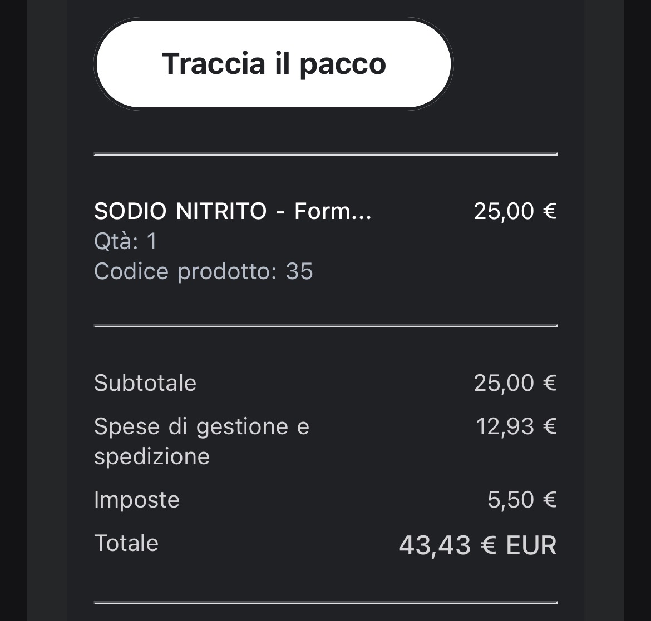Image resolution: width=651 pixels, height=621 pixels.
Task: Click the divider line below Totale
Action: pos(325,602)
